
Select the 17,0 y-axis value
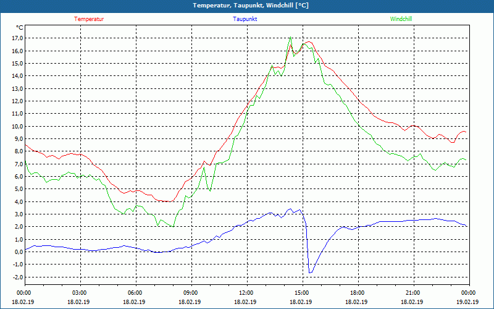point(17,38)
